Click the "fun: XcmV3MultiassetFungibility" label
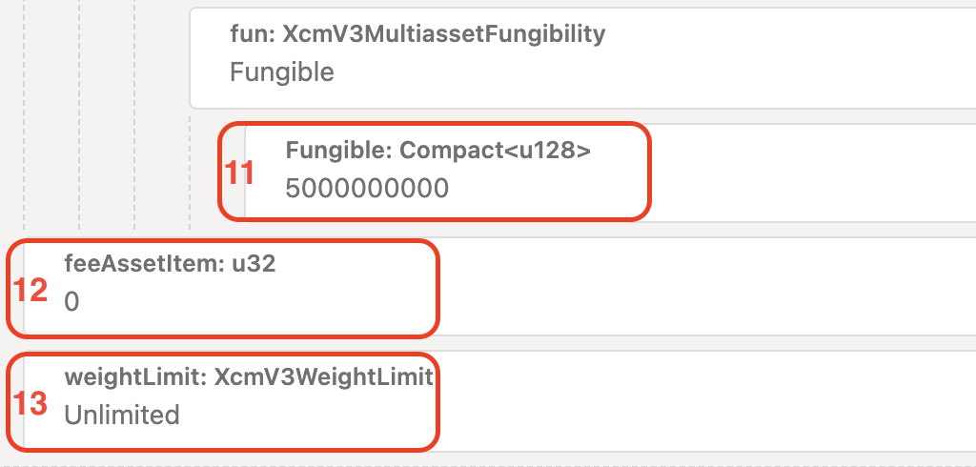The width and height of the screenshot is (976, 467). click(417, 35)
